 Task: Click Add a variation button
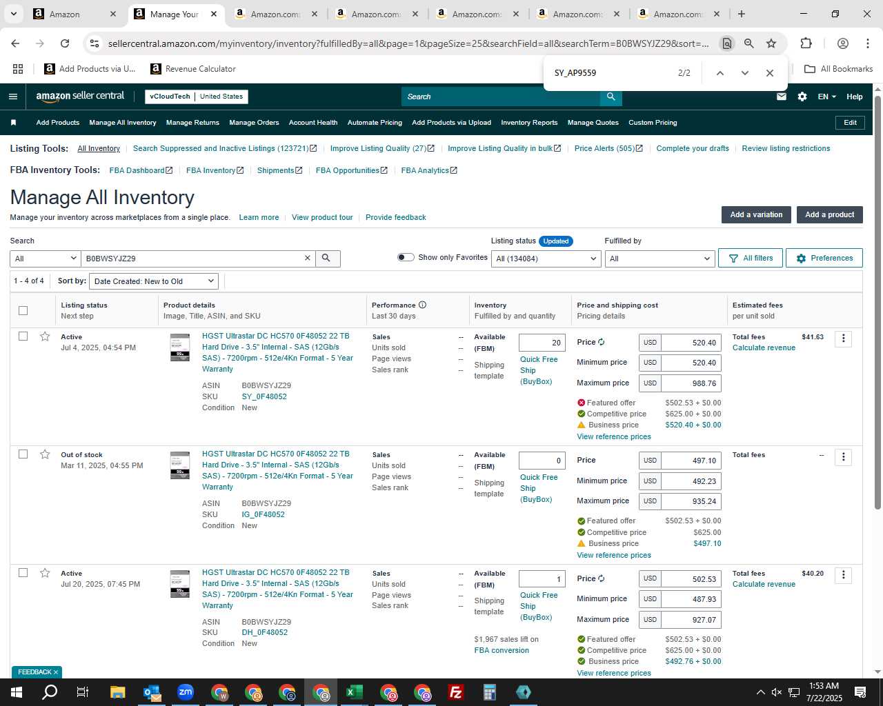pyautogui.click(x=756, y=214)
